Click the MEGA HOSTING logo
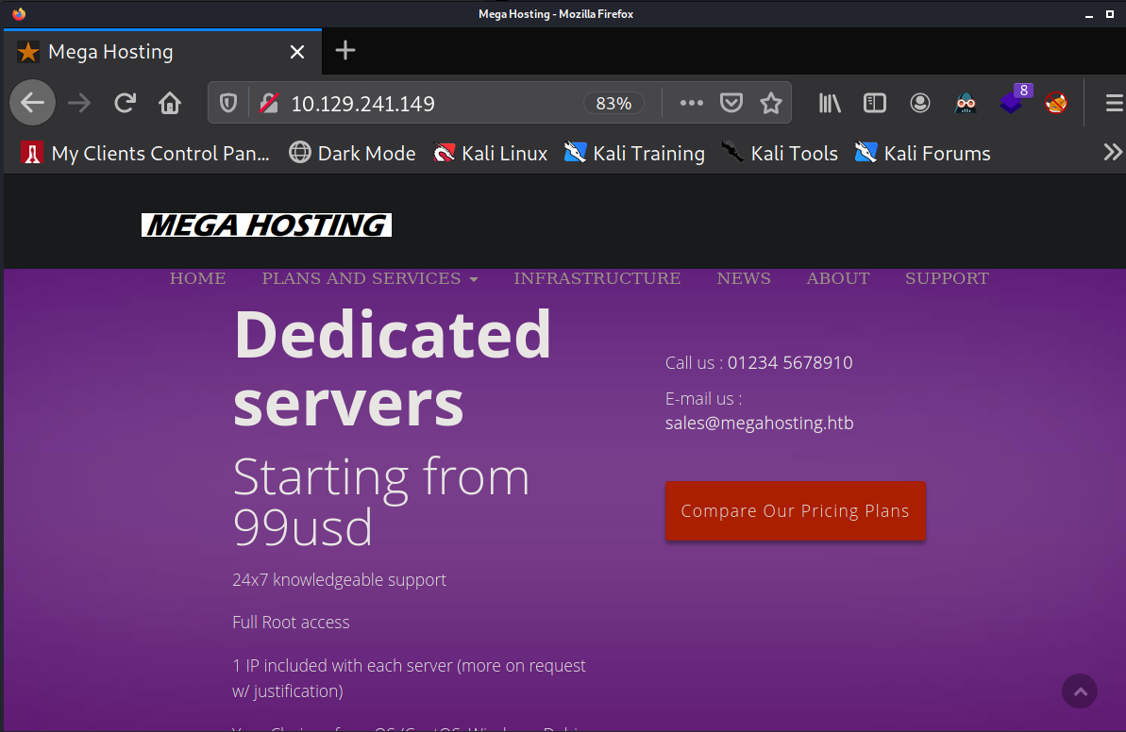Image resolution: width=1126 pixels, height=732 pixels. tap(266, 225)
